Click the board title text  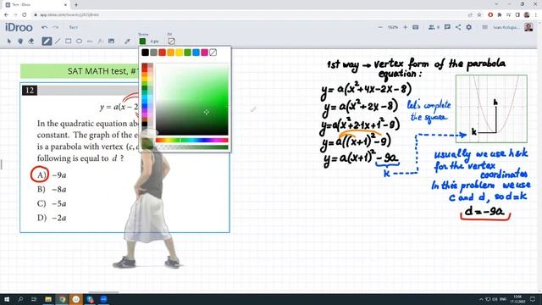[74, 27]
